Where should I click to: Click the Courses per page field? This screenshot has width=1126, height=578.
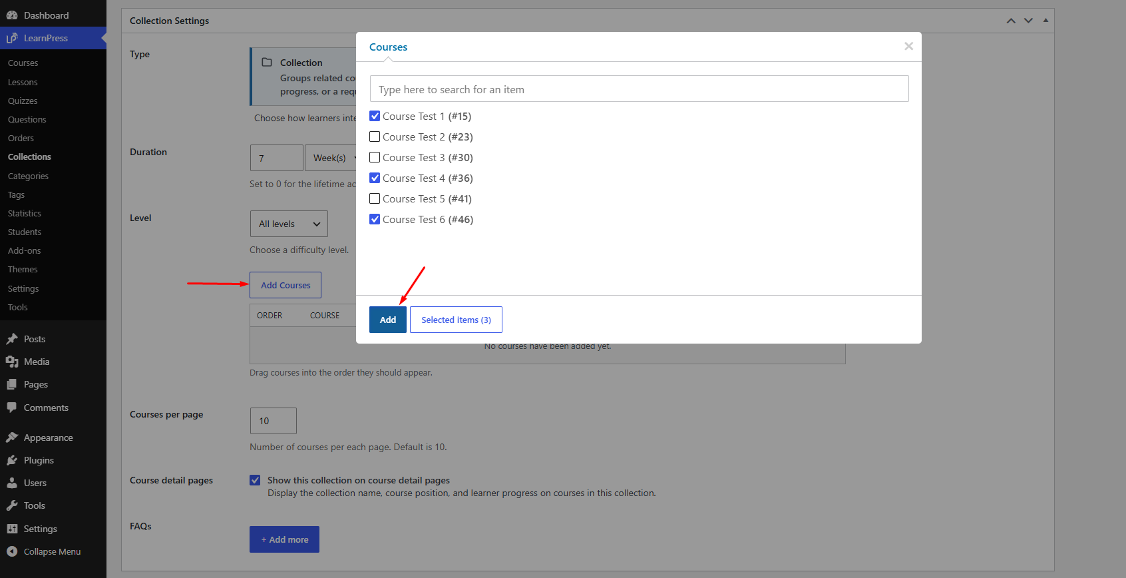click(x=273, y=421)
